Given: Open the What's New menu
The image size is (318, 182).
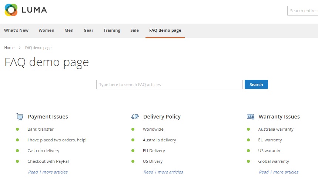Looking at the screenshot, I should pos(16,30).
